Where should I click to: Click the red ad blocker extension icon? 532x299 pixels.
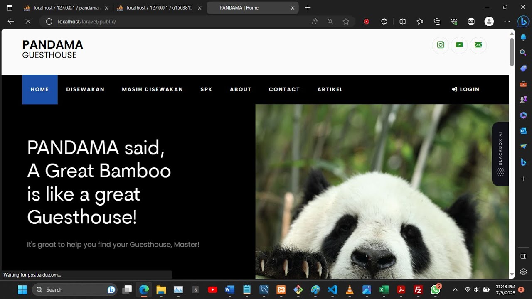[366, 22]
